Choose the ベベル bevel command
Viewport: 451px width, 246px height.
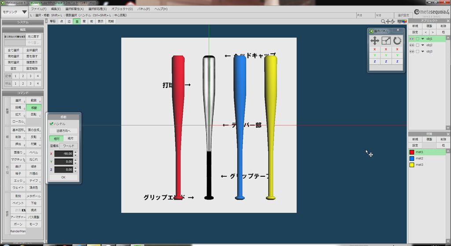pyautogui.click(x=33, y=153)
